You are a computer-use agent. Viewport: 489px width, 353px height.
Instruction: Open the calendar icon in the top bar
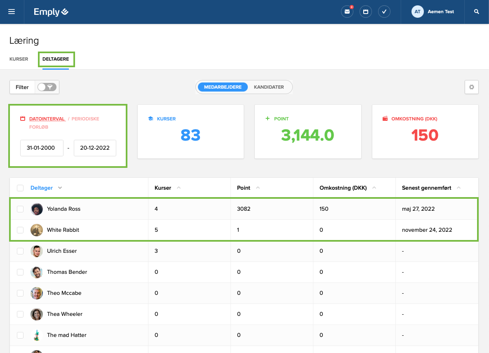[x=366, y=12]
